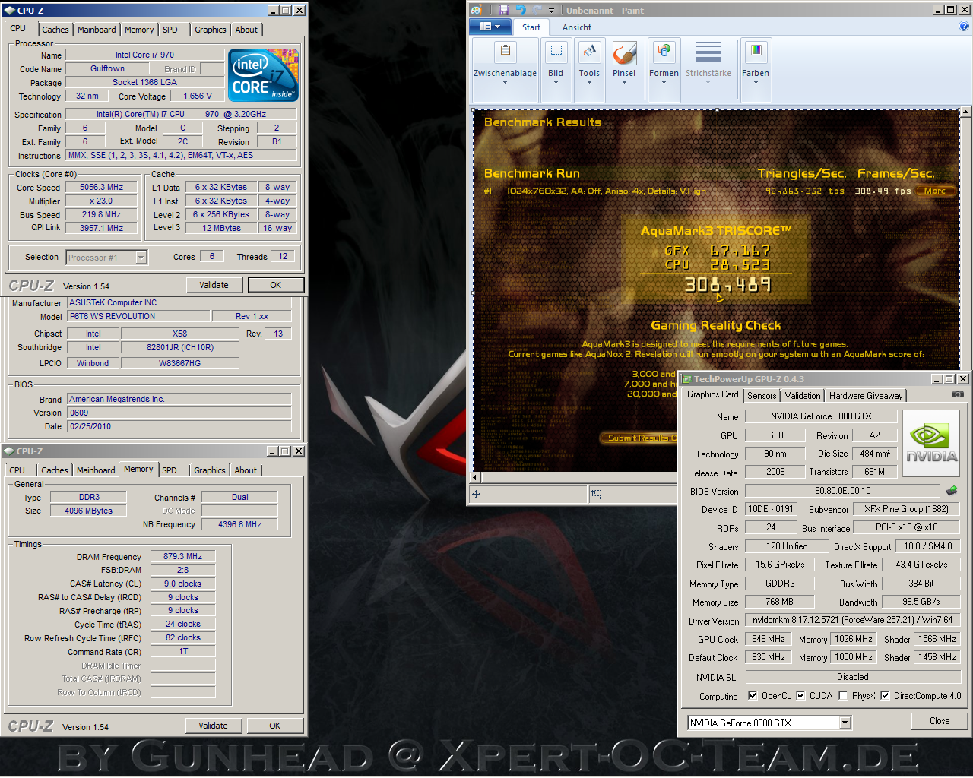The height and width of the screenshot is (778, 973).
Task: Click the selection size icon in Paint's status bar
Action: [597, 494]
